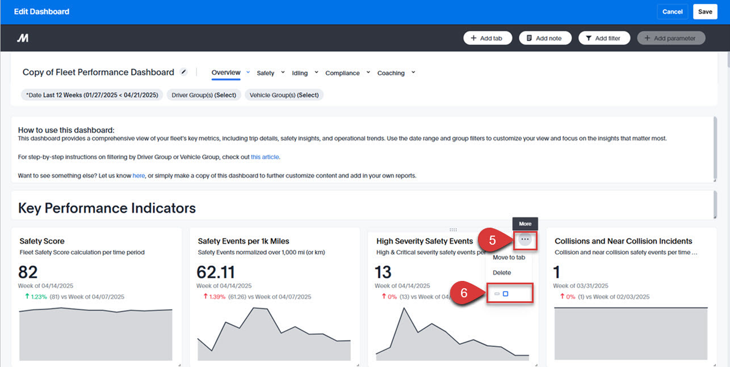The width and height of the screenshot is (730, 367).
Task: Open the Driver Group(s) filter selector
Action: tap(204, 95)
